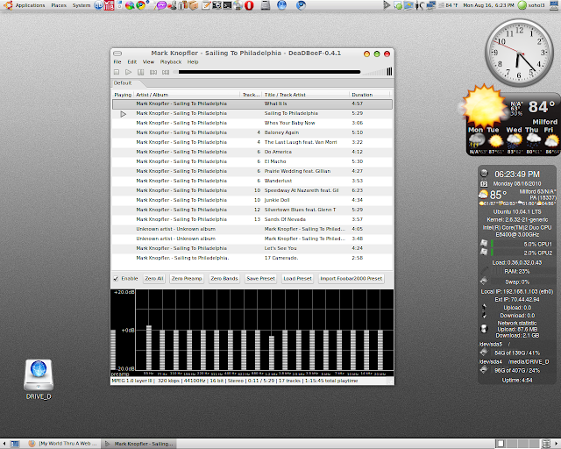Click the Playing column header
The image size is (561, 449).
[x=123, y=95]
